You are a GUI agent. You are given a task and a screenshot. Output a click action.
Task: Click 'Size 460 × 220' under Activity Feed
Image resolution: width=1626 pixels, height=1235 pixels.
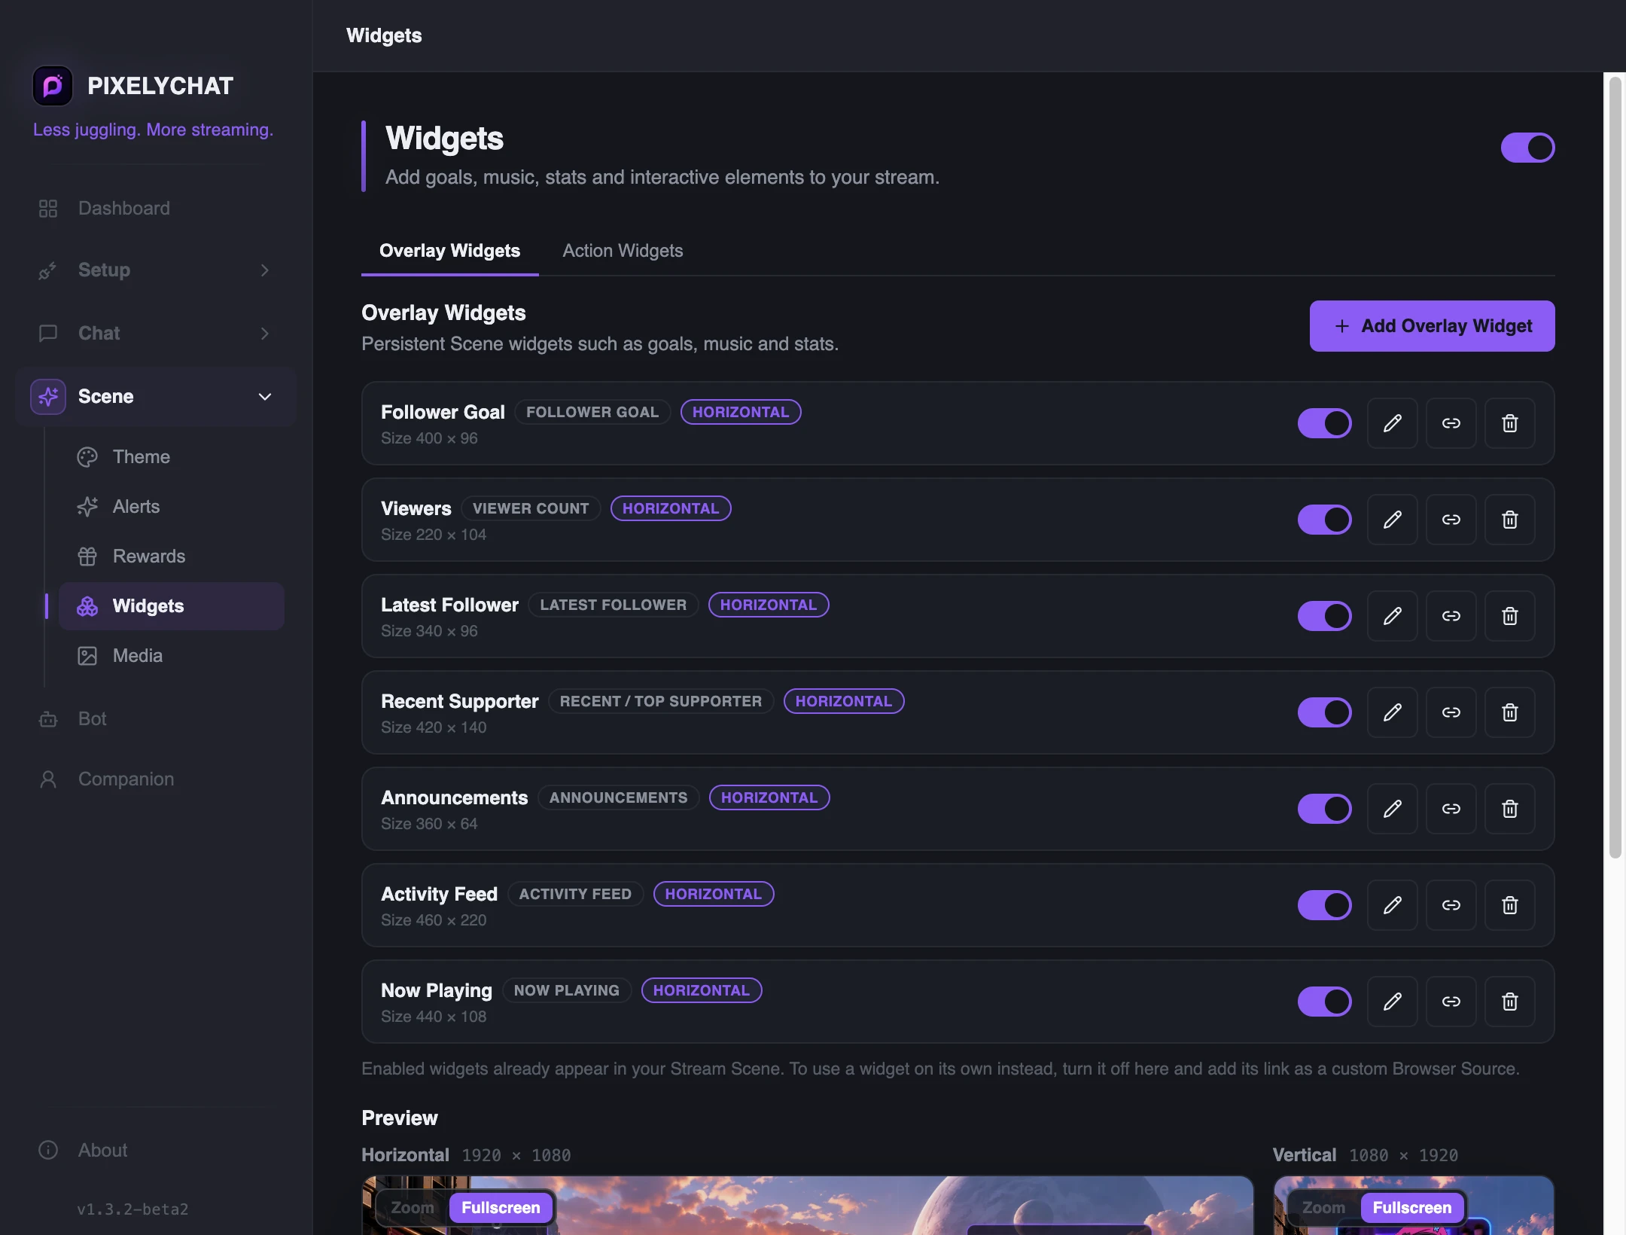pos(434,920)
